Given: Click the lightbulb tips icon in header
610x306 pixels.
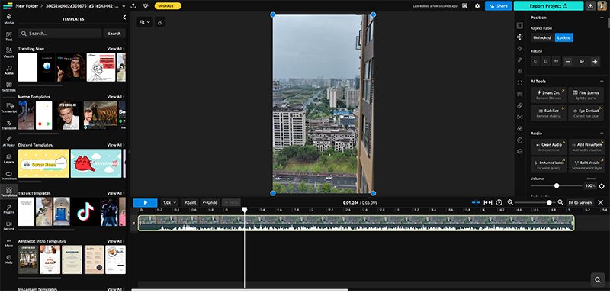Looking at the screenshot, I should tap(146, 6).
